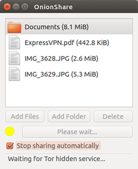
Task: Click empty area of the file list
Action: [69, 94]
